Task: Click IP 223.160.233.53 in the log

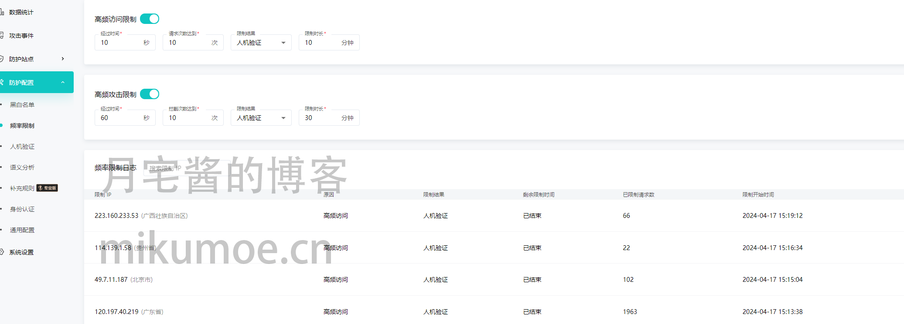Action: (116, 216)
